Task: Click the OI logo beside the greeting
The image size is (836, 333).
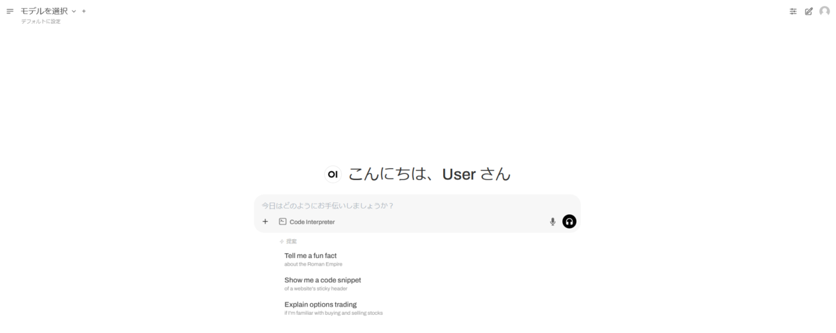Action: (333, 174)
